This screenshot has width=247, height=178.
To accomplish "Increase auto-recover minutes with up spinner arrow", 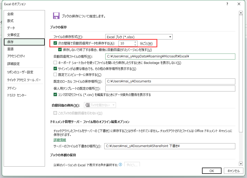I will [x=135, y=42].
